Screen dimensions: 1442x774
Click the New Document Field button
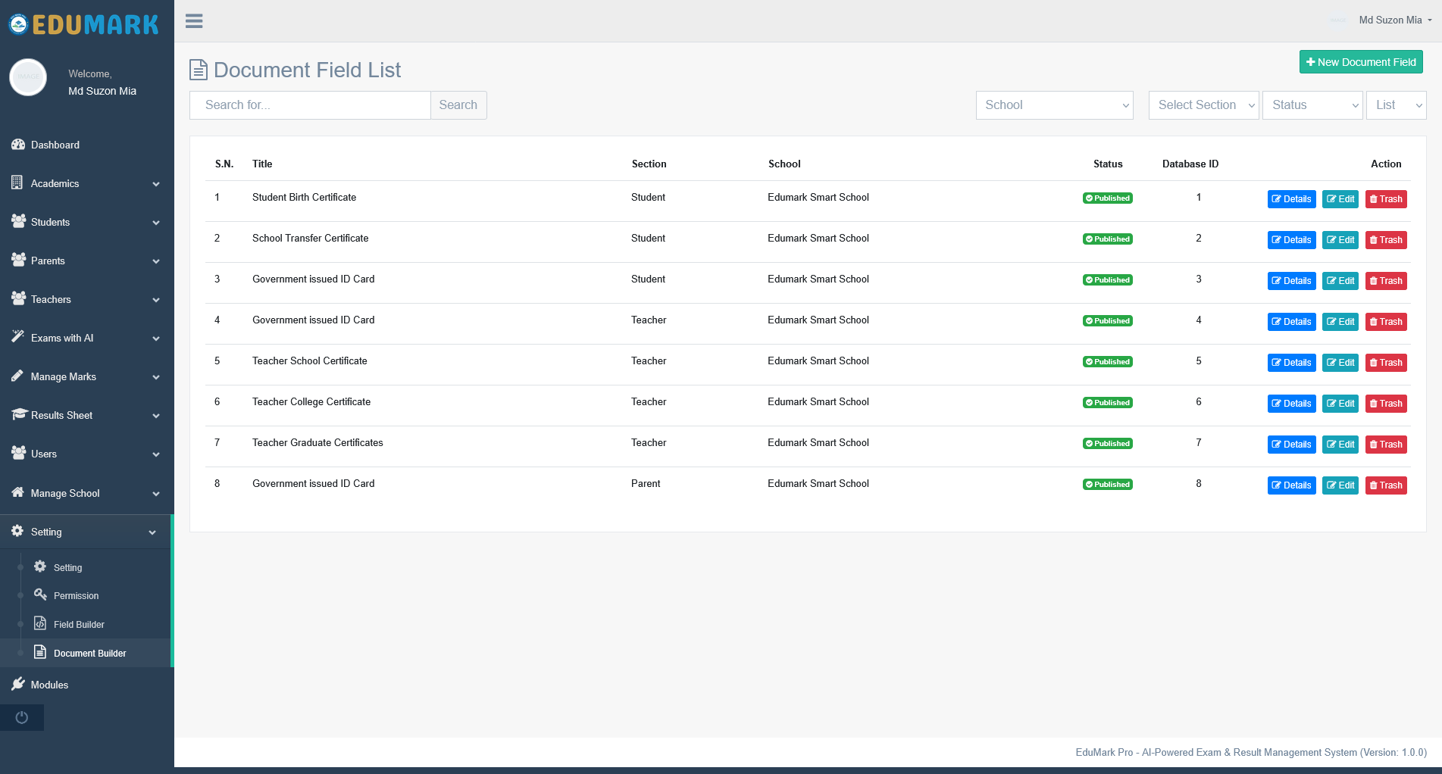tap(1361, 62)
